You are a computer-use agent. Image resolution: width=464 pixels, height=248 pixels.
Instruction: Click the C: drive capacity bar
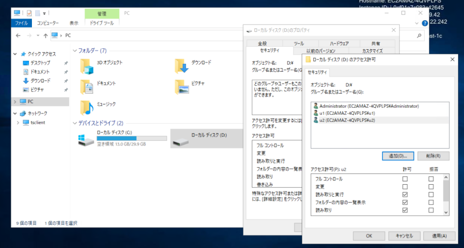tap(131, 138)
